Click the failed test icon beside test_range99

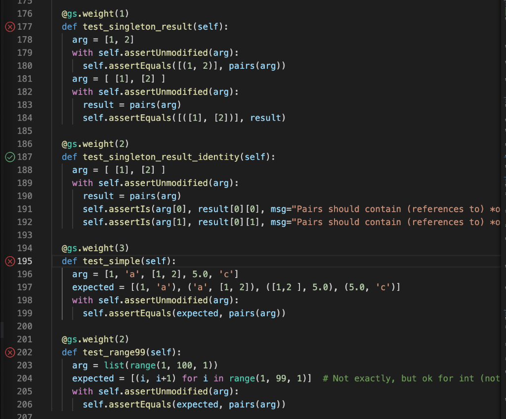click(9, 352)
